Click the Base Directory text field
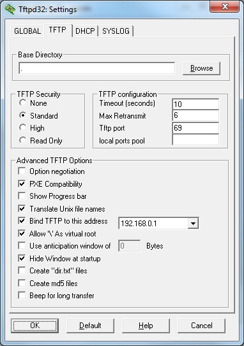 point(96,68)
